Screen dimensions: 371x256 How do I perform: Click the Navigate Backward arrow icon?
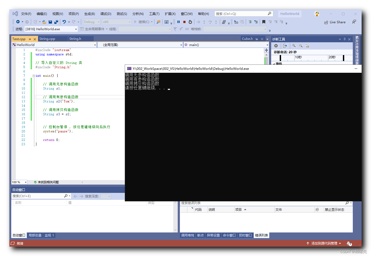point(18,22)
